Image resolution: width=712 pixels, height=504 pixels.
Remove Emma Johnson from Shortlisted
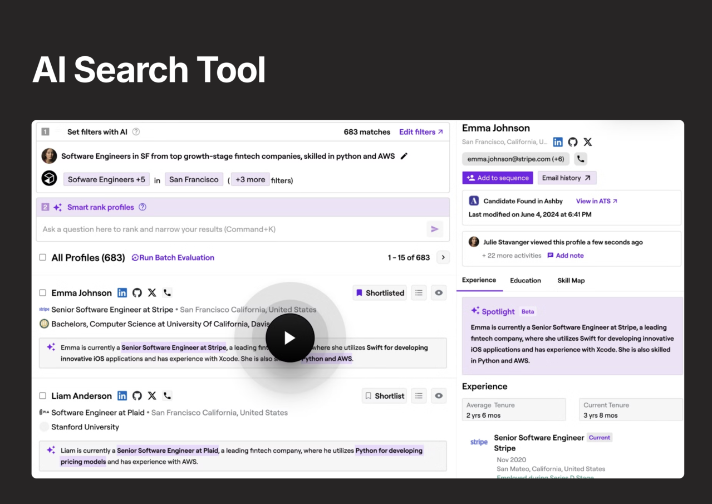tap(380, 293)
